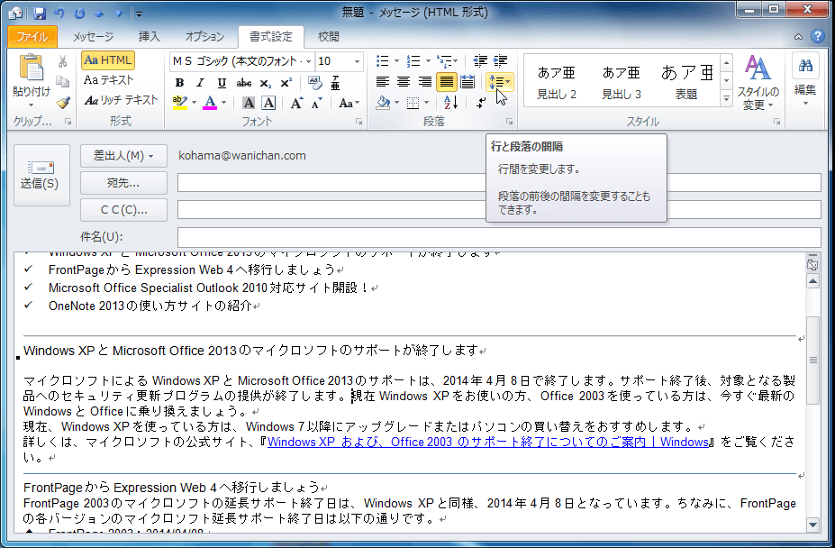Click the Character Border icon
835x548 pixels.
[x=269, y=103]
